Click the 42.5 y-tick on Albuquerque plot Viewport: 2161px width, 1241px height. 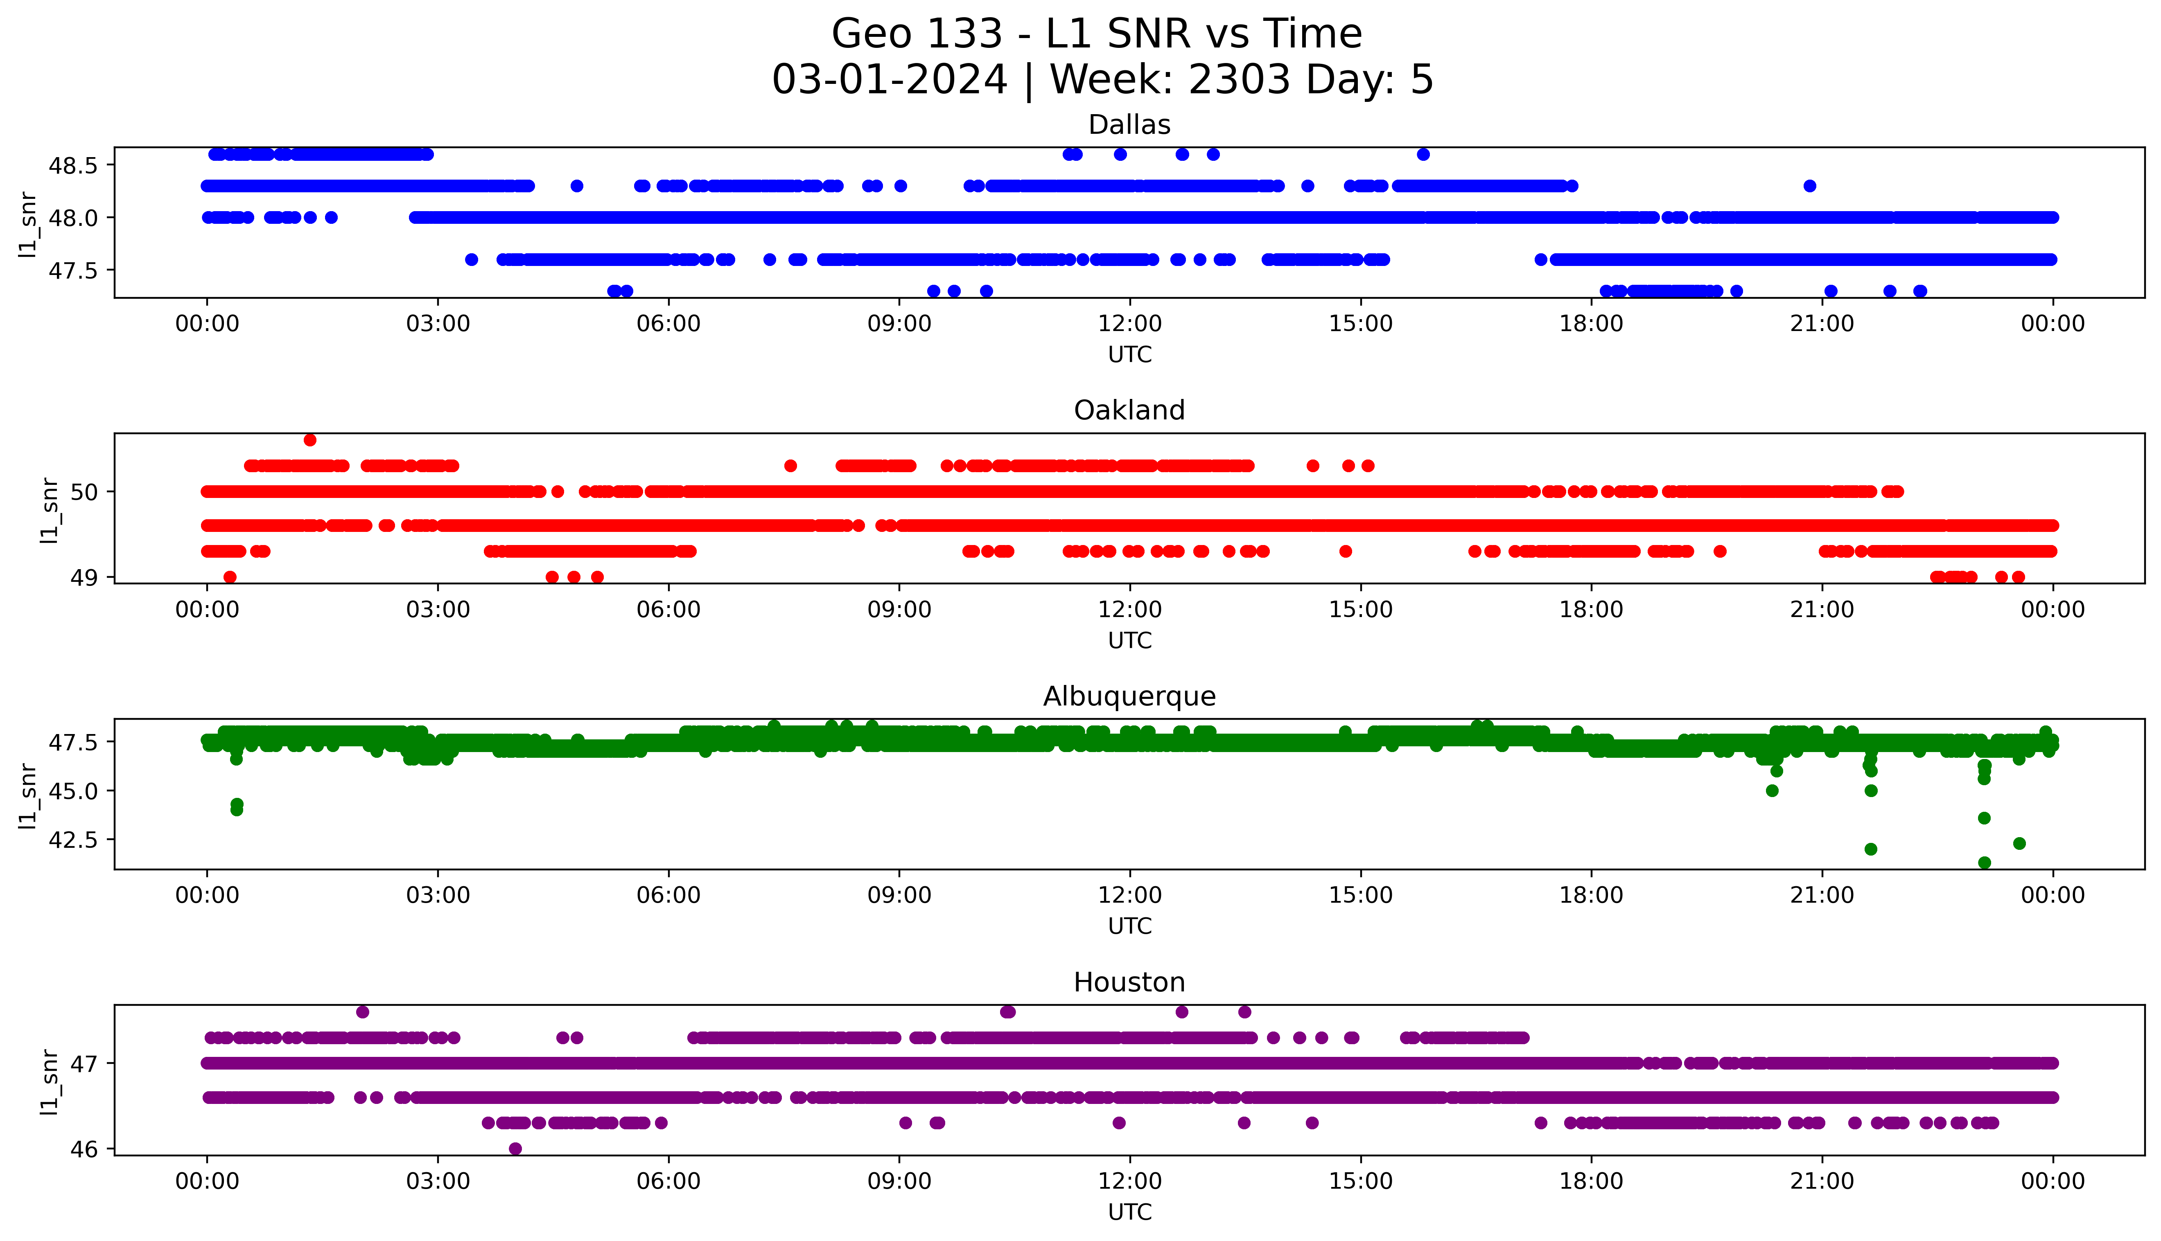pos(72,840)
